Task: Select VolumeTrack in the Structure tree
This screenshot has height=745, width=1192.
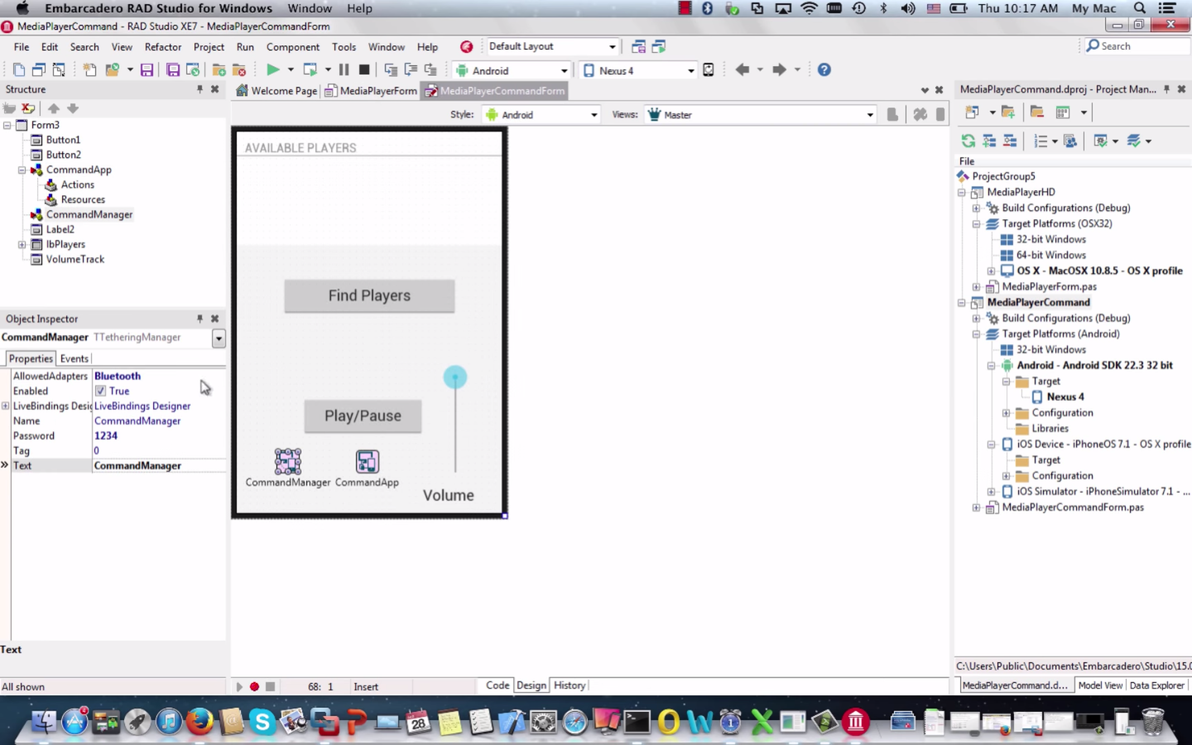Action: (75, 259)
